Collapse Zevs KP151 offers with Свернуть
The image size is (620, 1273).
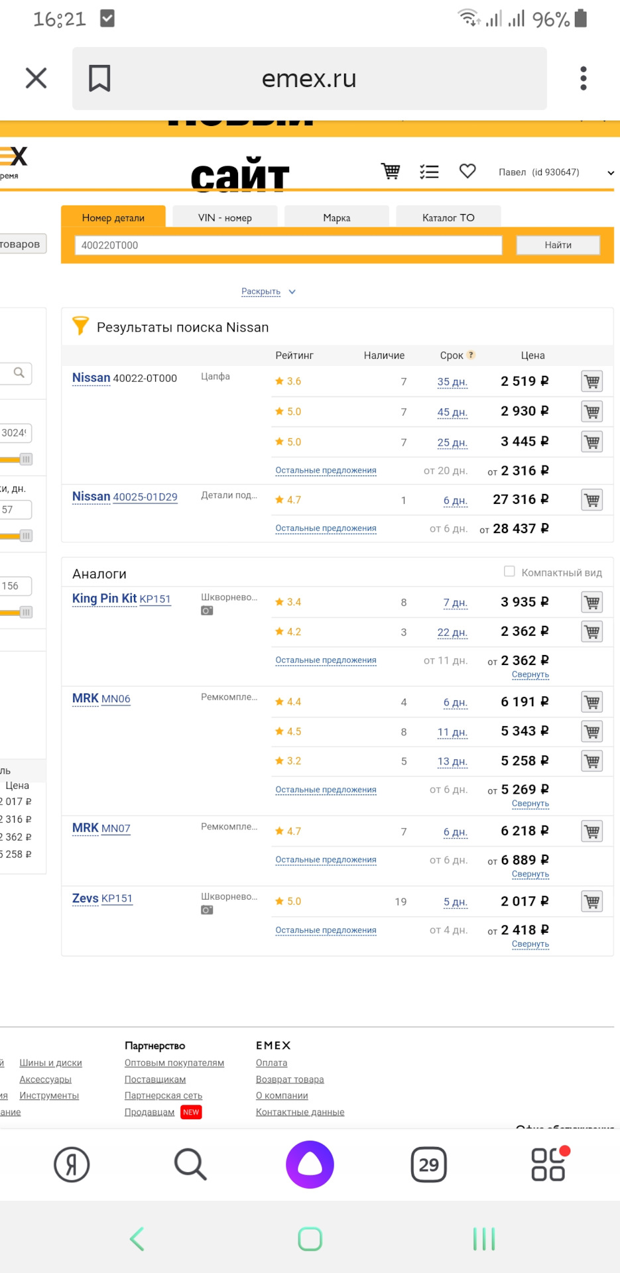(x=530, y=944)
